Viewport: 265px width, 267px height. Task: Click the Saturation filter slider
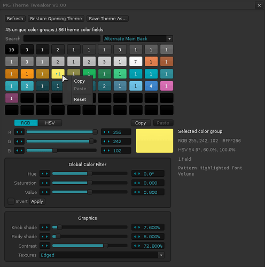click(90, 183)
